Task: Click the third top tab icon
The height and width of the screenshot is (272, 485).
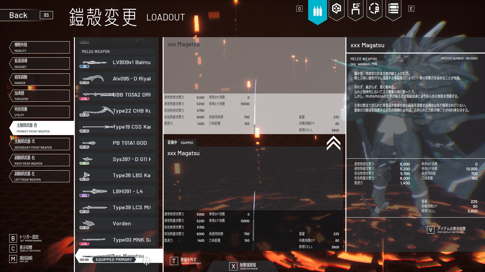Action: tap(355, 9)
